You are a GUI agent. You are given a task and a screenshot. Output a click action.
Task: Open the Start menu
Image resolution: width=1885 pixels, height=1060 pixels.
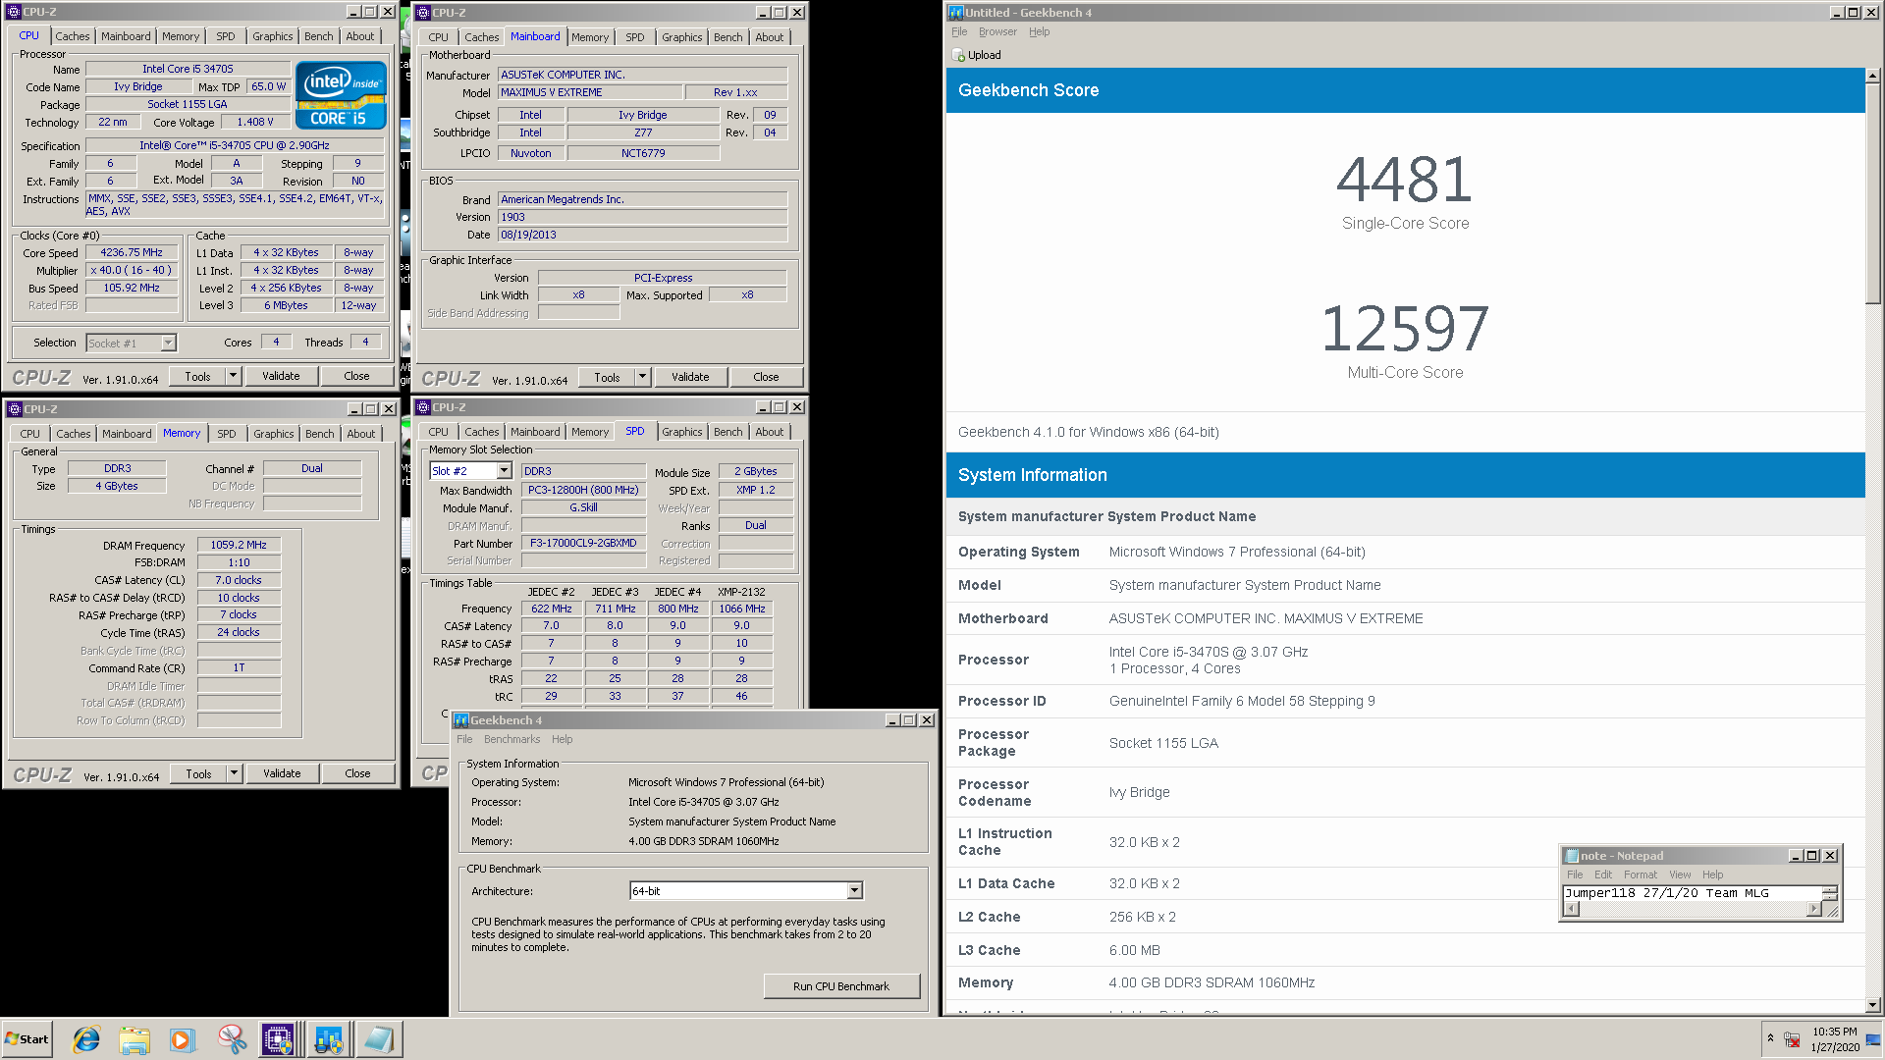click(27, 1039)
